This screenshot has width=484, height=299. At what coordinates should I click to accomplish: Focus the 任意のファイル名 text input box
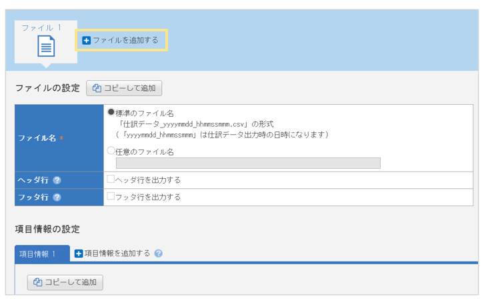click(x=248, y=164)
